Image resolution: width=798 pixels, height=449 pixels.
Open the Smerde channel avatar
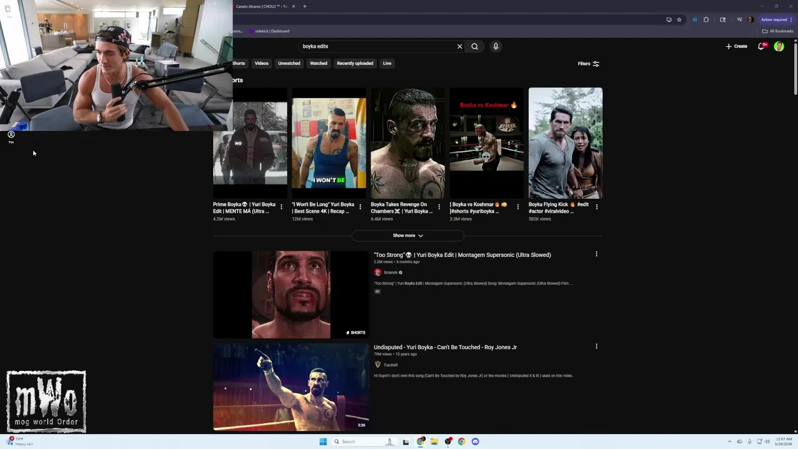pyautogui.click(x=377, y=273)
